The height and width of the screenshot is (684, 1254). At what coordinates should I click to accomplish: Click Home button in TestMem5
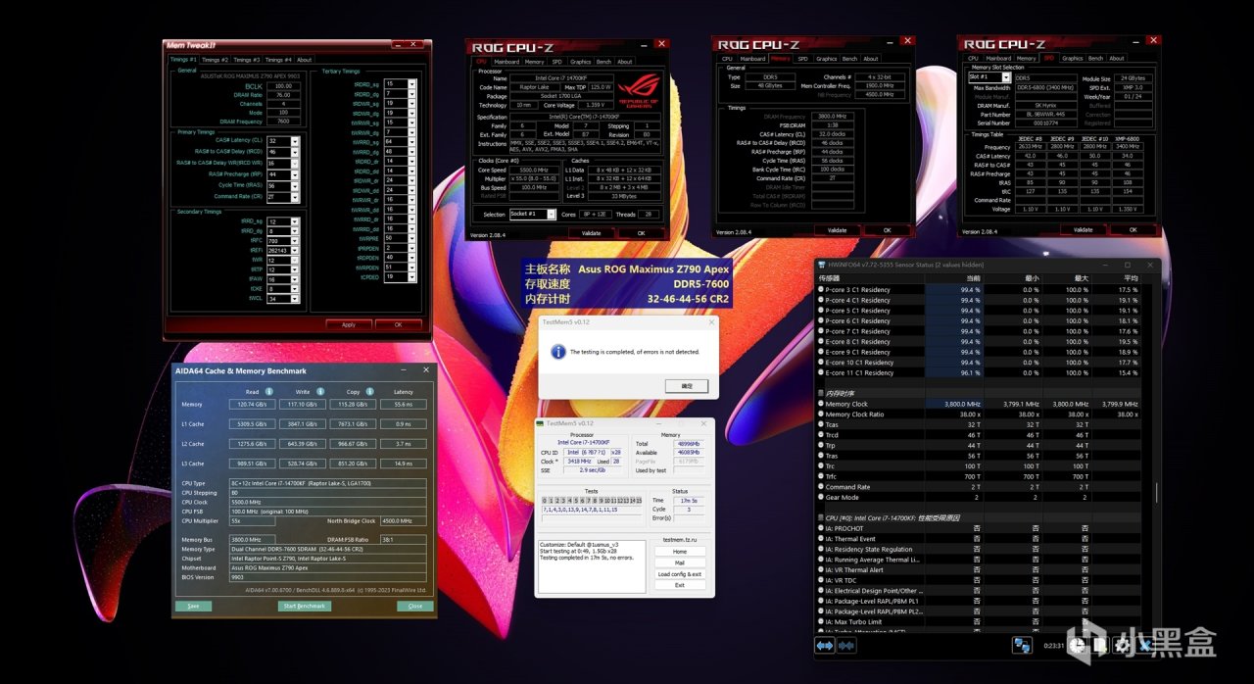(679, 552)
